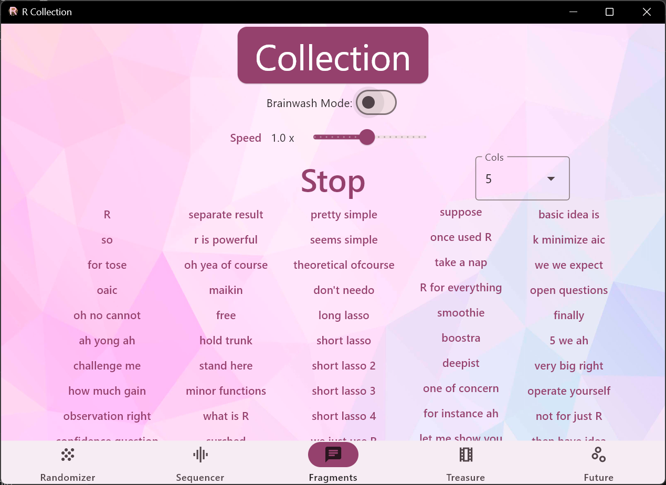Select the "open questions" fragment

[568, 290]
